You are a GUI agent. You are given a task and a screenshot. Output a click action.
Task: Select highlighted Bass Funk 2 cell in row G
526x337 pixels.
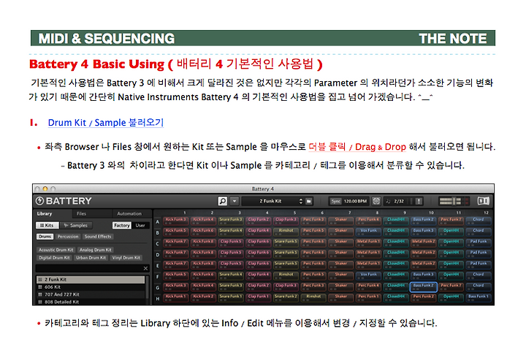click(x=423, y=287)
